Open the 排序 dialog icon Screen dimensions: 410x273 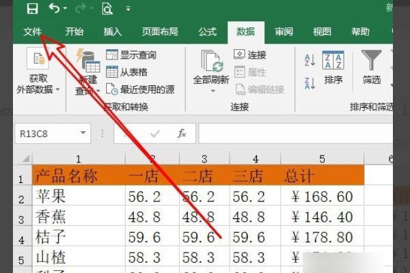[x=333, y=60]
